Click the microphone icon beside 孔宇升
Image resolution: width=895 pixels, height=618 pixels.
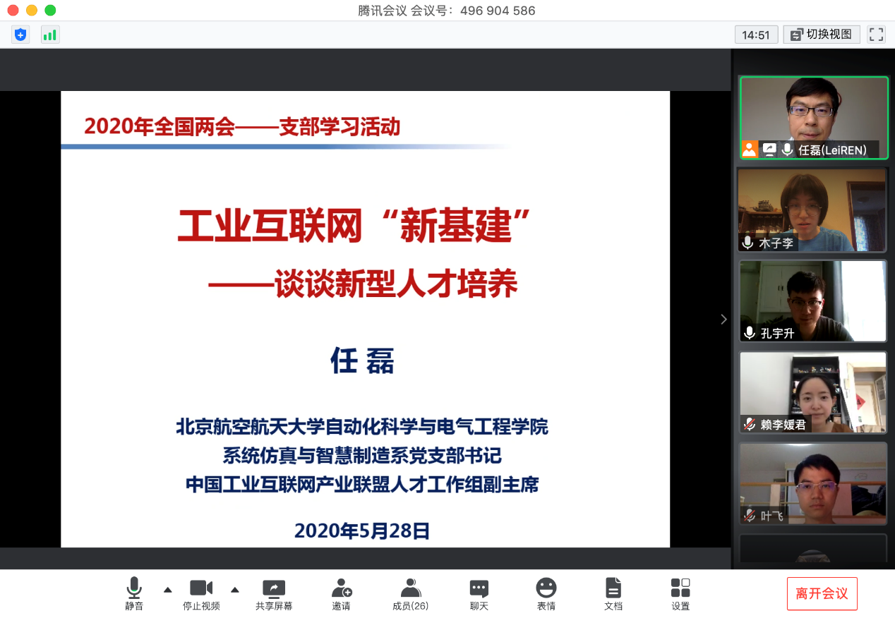[750, 333]
